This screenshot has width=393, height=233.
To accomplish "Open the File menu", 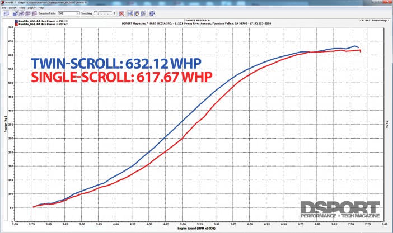I will coord(4,7).
